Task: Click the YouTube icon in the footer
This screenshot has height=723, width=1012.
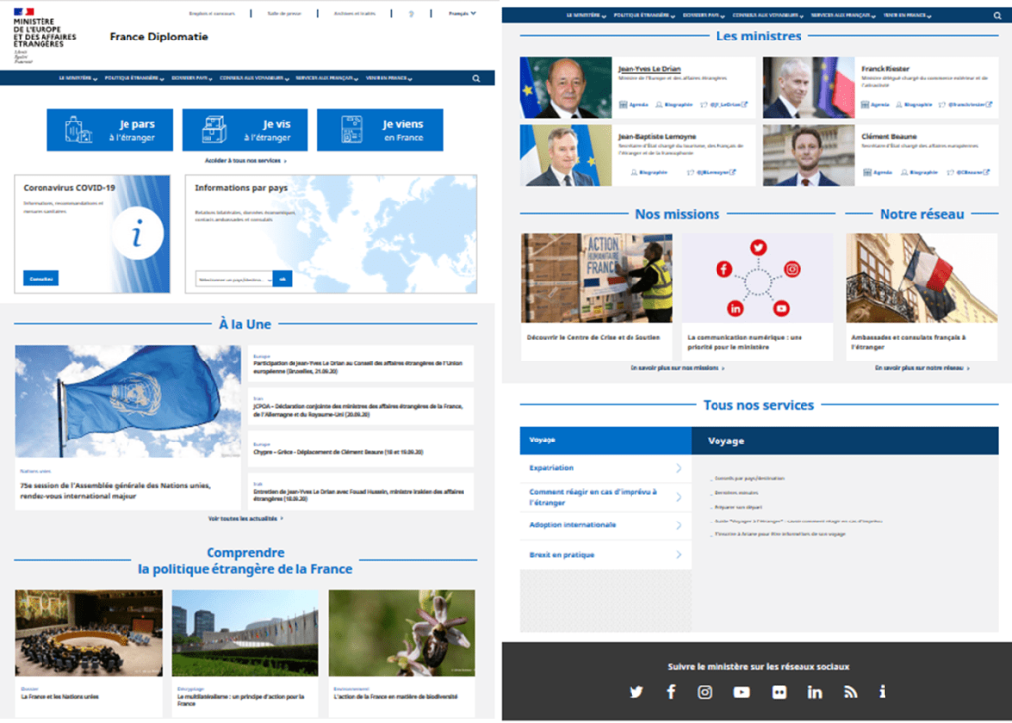Action: [741, 692]
